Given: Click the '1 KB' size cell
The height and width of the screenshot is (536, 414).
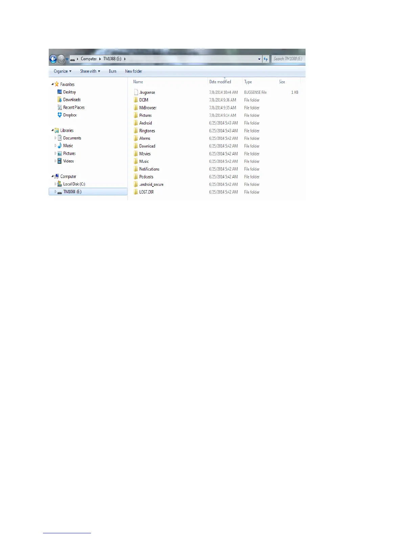Looking at the screenshot, I should click(x=295, y=92).
